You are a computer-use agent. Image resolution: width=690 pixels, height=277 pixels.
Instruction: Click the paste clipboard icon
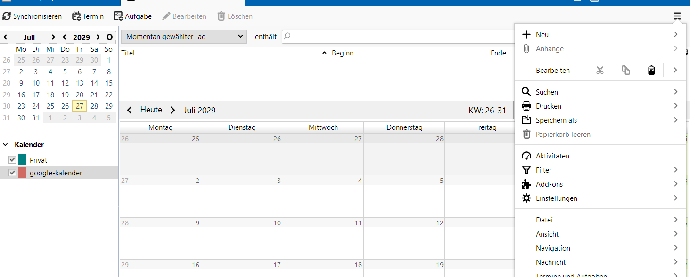coord(651,71)
